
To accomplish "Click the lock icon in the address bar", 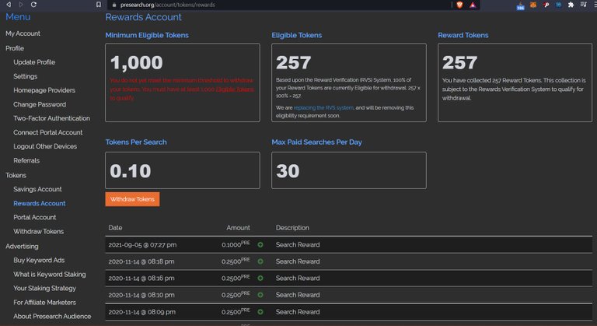I will 113,5.
